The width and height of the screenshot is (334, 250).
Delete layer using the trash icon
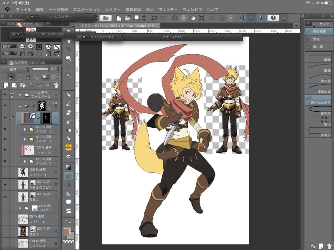(56, 85)
